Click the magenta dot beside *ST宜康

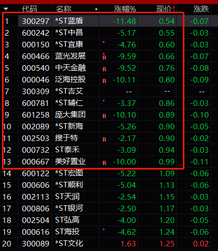tap(103, 42)
